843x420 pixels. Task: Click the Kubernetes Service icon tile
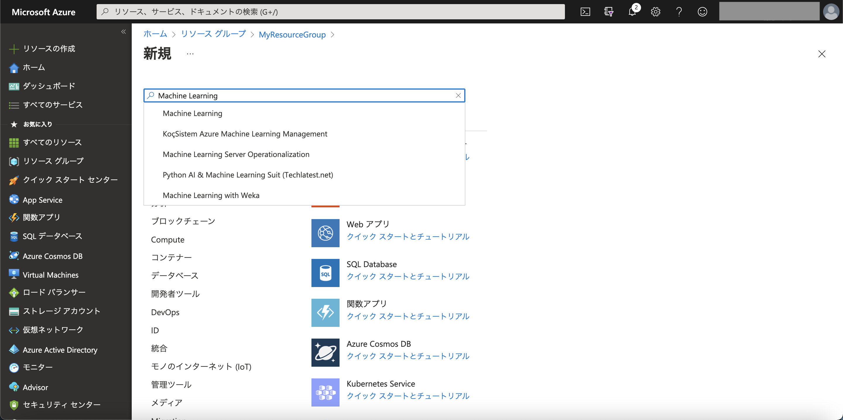[x=325, y=392]
